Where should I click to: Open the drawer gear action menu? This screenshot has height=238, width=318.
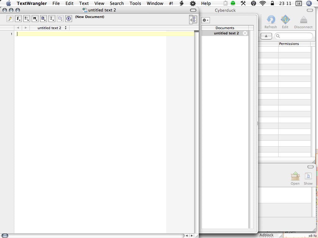pyautogui.click(x=206, y=20)
